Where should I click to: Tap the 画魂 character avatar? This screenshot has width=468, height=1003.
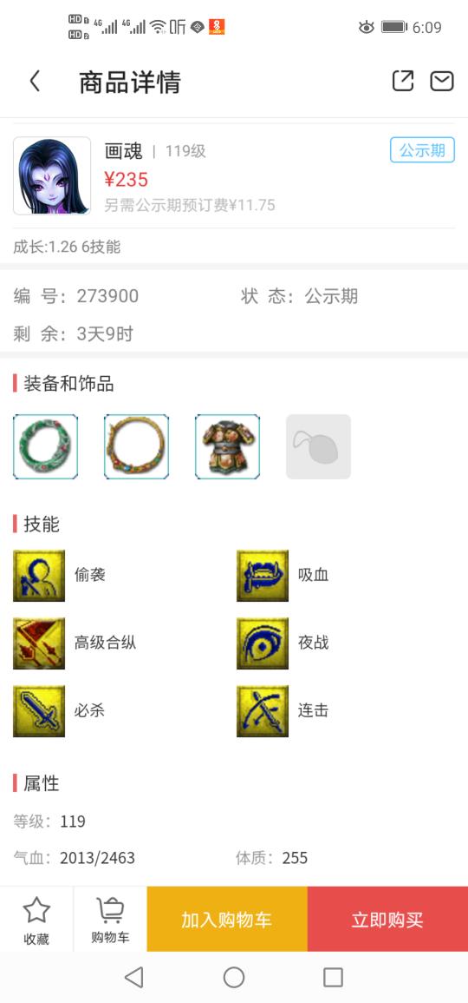point(52,176)
